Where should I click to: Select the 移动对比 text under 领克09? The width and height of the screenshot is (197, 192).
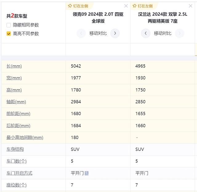click(x=98, y=33)
